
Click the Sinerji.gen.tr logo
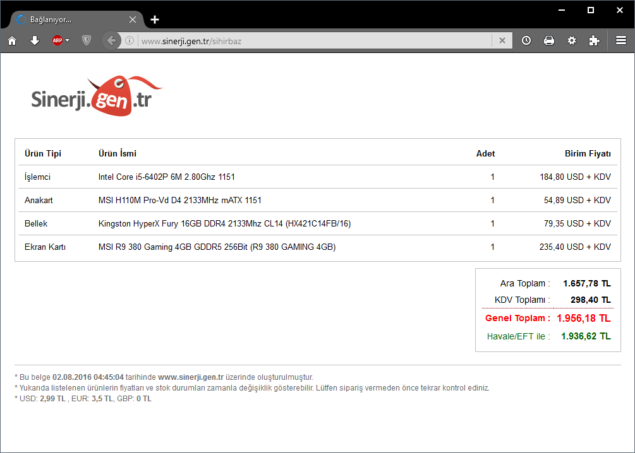click(97, 97)
